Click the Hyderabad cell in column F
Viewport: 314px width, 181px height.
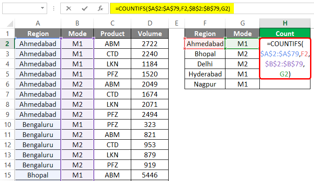pyautogui.click(x=205, y=74)
